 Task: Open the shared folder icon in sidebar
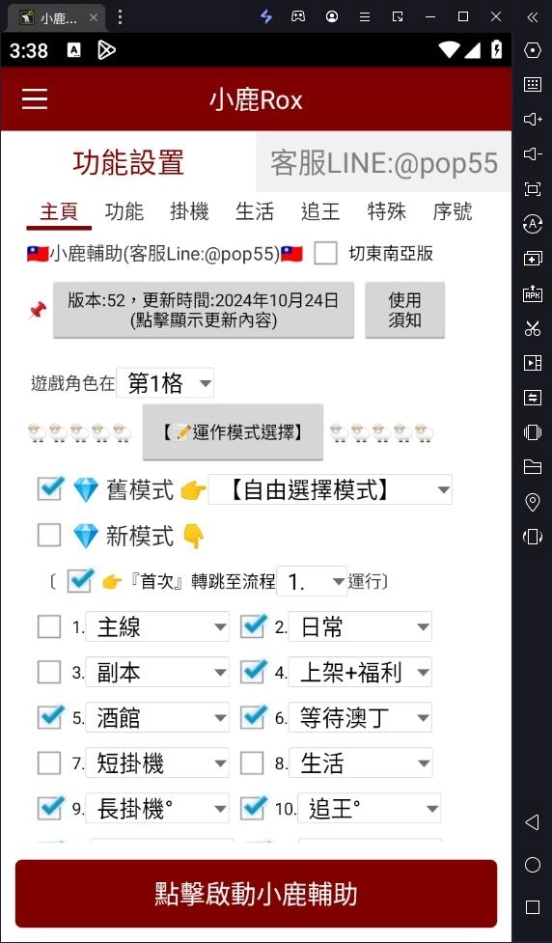click(532, 467)
